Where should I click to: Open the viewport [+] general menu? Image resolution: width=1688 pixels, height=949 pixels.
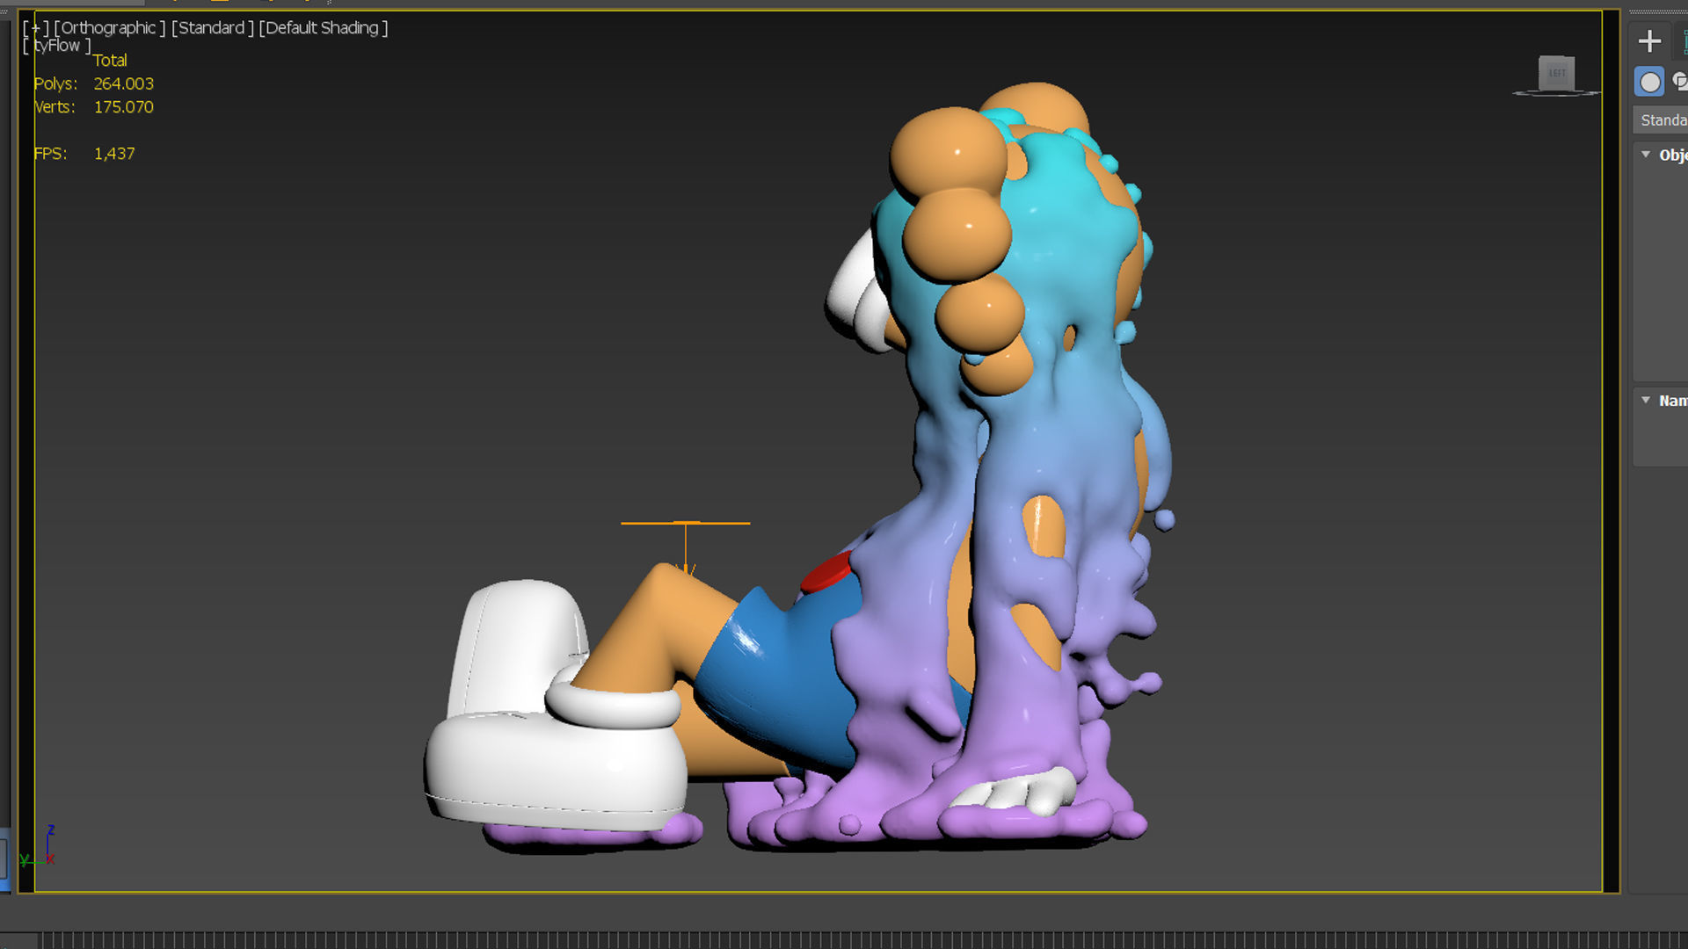tap(36, 28)
